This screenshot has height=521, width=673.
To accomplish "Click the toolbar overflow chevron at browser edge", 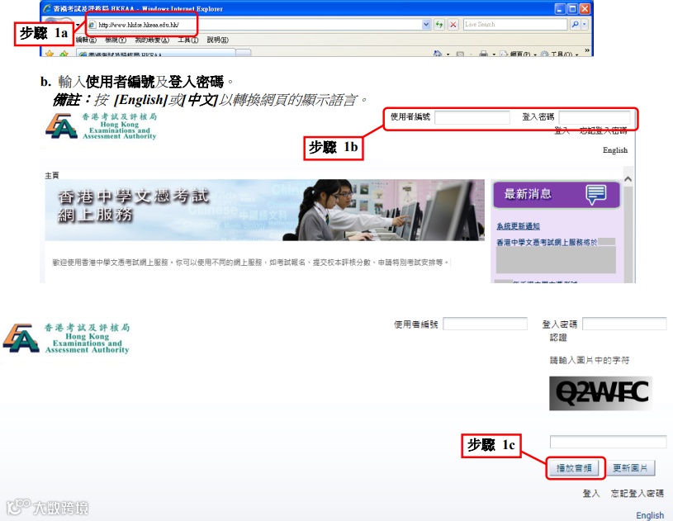I will tap(587, 50).
